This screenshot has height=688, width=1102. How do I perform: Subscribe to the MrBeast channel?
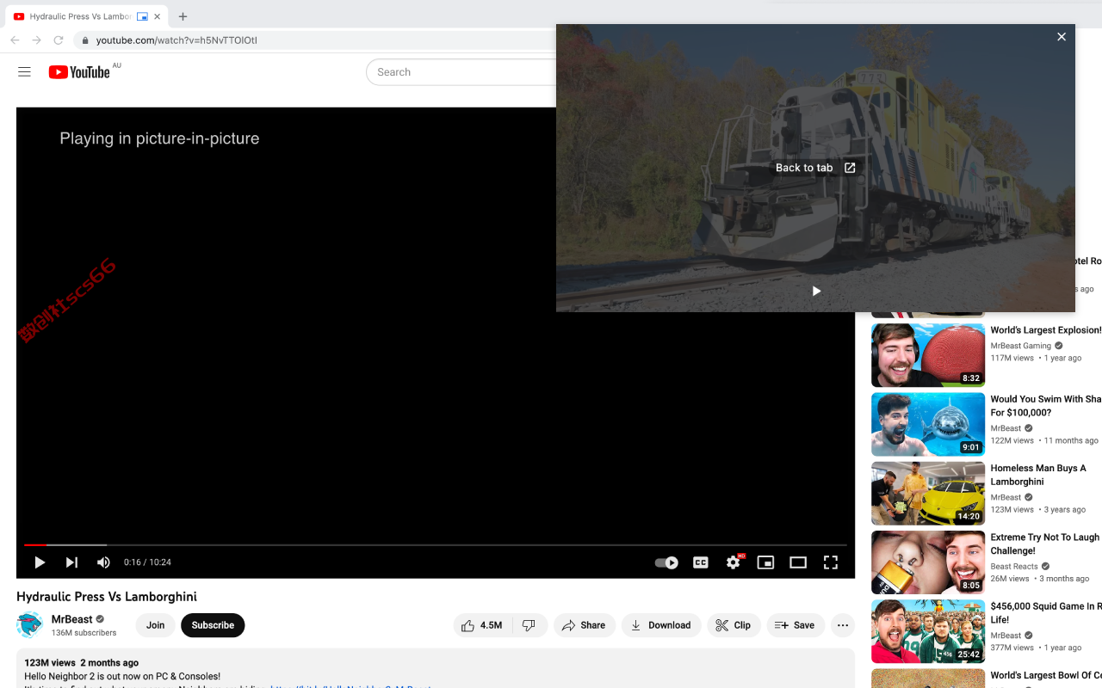pos(213,625)
